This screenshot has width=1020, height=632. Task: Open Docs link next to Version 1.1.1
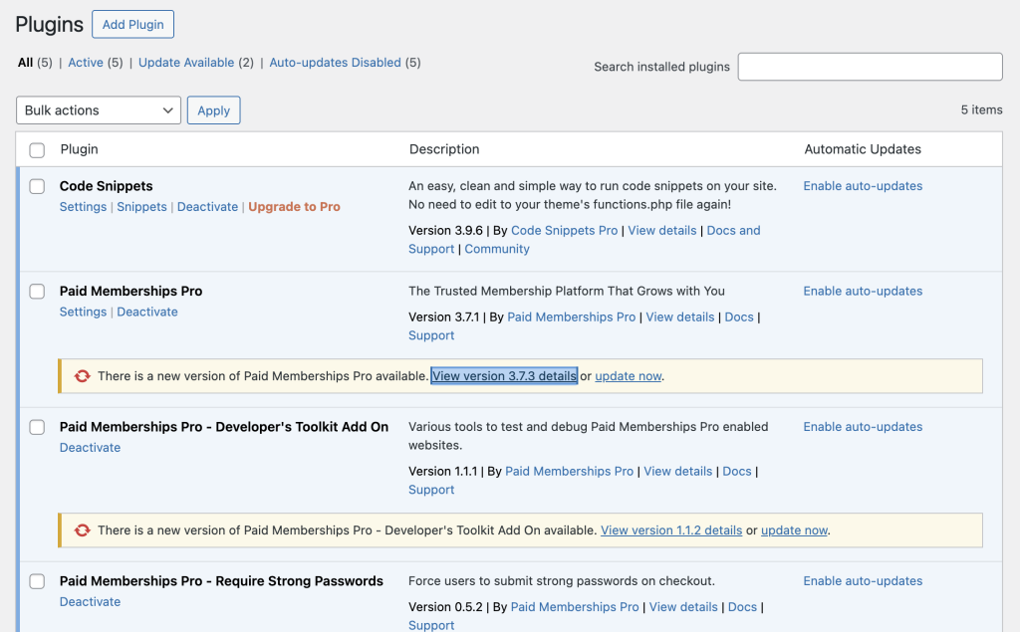[x=737, y=472]
